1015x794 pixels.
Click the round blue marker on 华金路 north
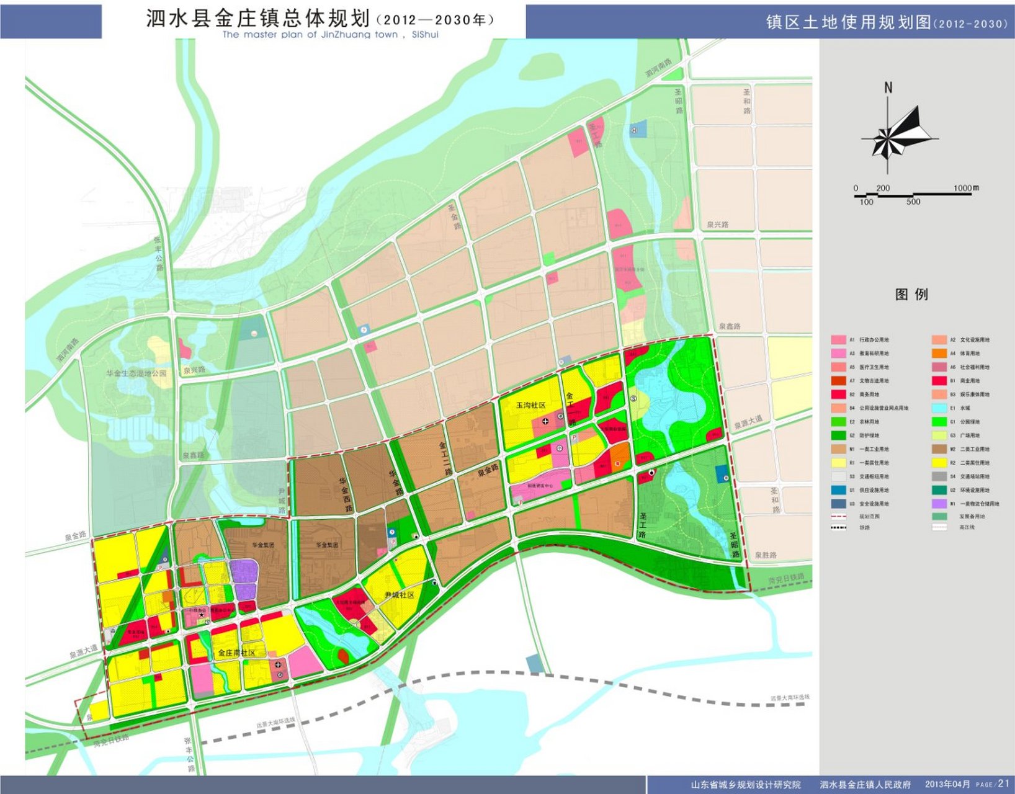[x=365, y=330]
